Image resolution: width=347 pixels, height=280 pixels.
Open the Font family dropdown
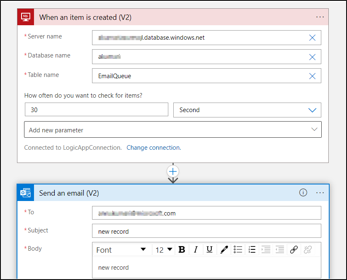tap(121, 249)
